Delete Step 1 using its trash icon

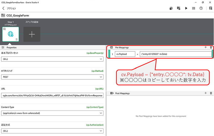point(17,39)
